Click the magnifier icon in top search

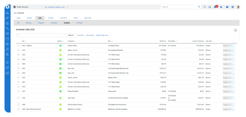coord(199,7)
